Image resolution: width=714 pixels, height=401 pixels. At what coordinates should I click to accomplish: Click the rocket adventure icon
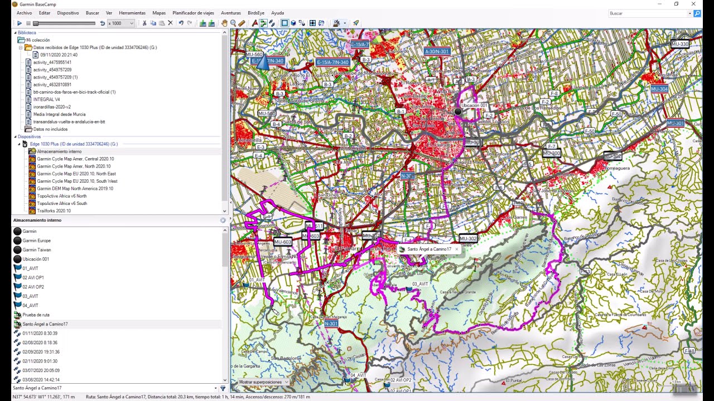tap(356, 23)
